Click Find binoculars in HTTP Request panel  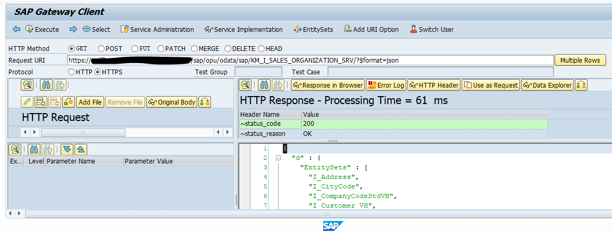[46, 85]
